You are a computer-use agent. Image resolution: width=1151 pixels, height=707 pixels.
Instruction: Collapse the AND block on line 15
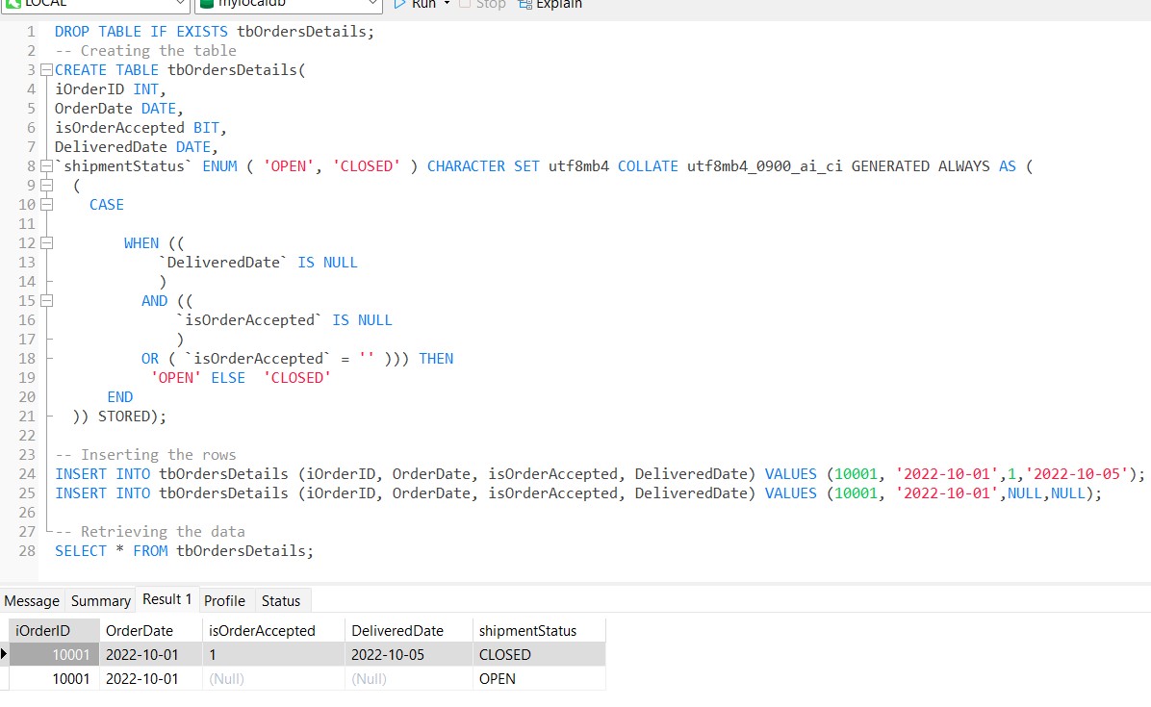click(45, 300)
